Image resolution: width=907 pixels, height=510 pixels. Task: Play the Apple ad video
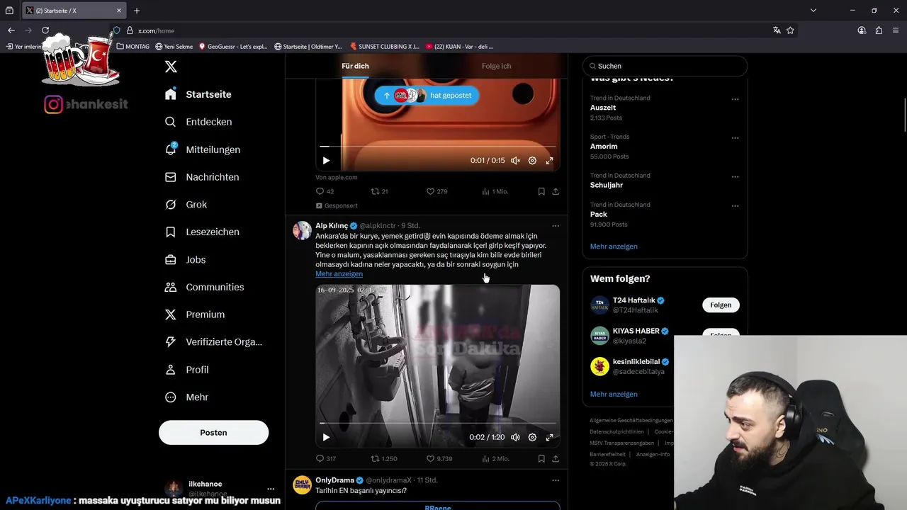tap(326, 161)
